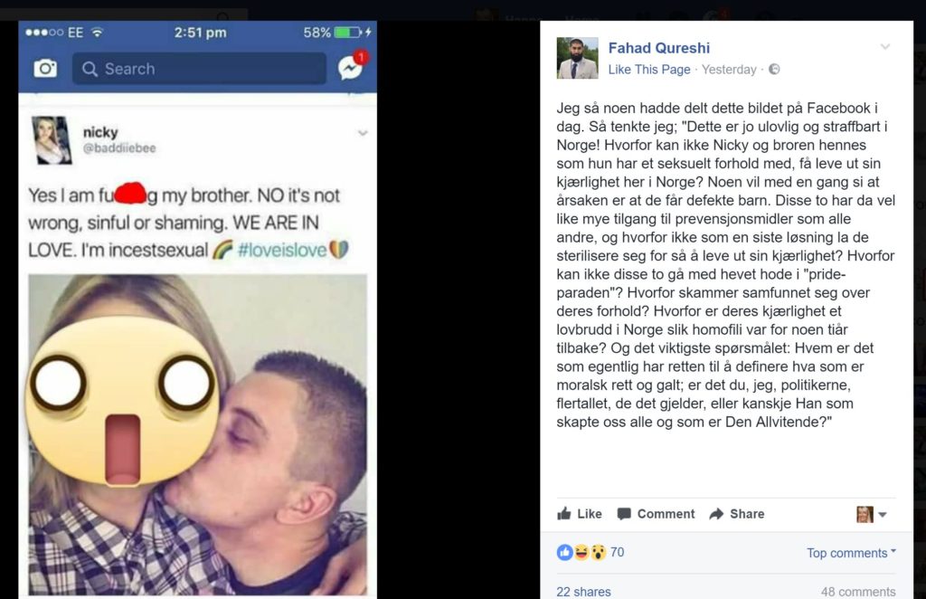The height and width of the screenshot is (599, 926).
Task: Focus the mobile Search field
Action: point(199,69)
